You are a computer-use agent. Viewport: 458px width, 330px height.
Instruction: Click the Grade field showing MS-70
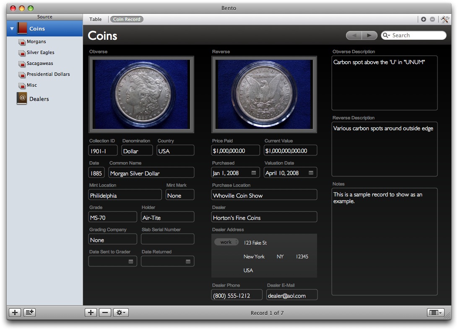click(x=112, y=217)
